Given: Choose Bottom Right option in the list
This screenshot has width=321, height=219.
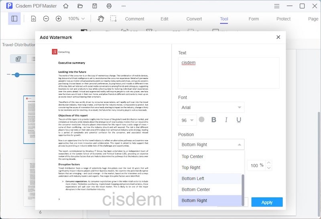Looking at the screenshot, I should 210,201.
